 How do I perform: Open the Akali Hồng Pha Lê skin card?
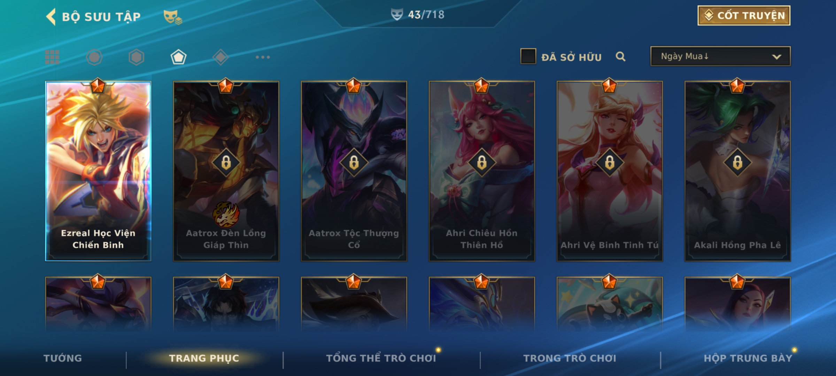tap(737, 171)
